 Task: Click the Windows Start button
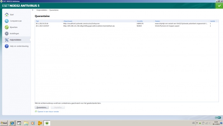(x=4, y=123)
